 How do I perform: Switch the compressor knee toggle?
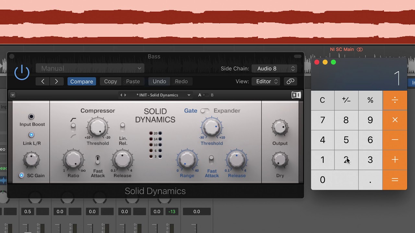click(73, 127)
